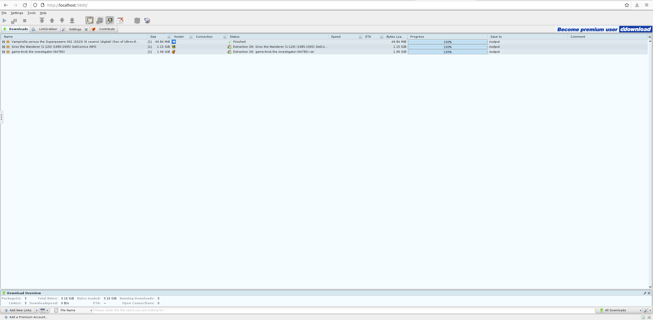Toggle the premium lock monitor button

pyautogui.click(x=110, y=21)
